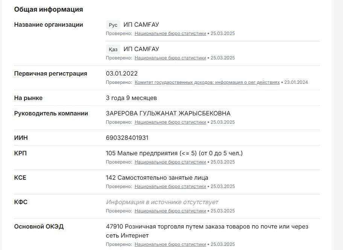
Task: Open statistics bureau link under Russian organization name
Action: [x=170, y=33]
